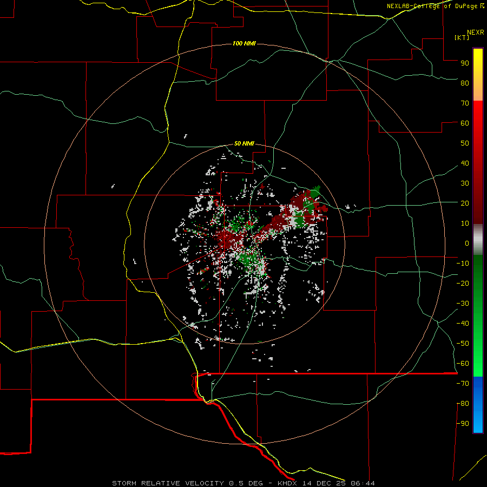The image size is (487, 487).
Task: Click the -80 scale label
Action: (x=463, y=404)
